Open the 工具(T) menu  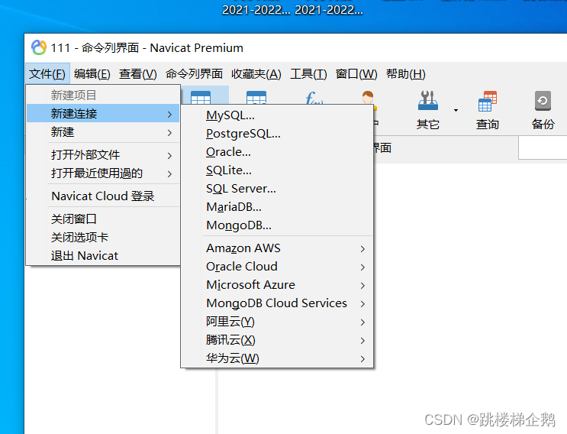(308, 74)
